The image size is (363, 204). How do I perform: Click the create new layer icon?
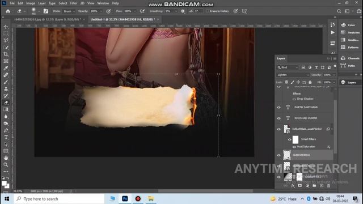coord(322,185)
